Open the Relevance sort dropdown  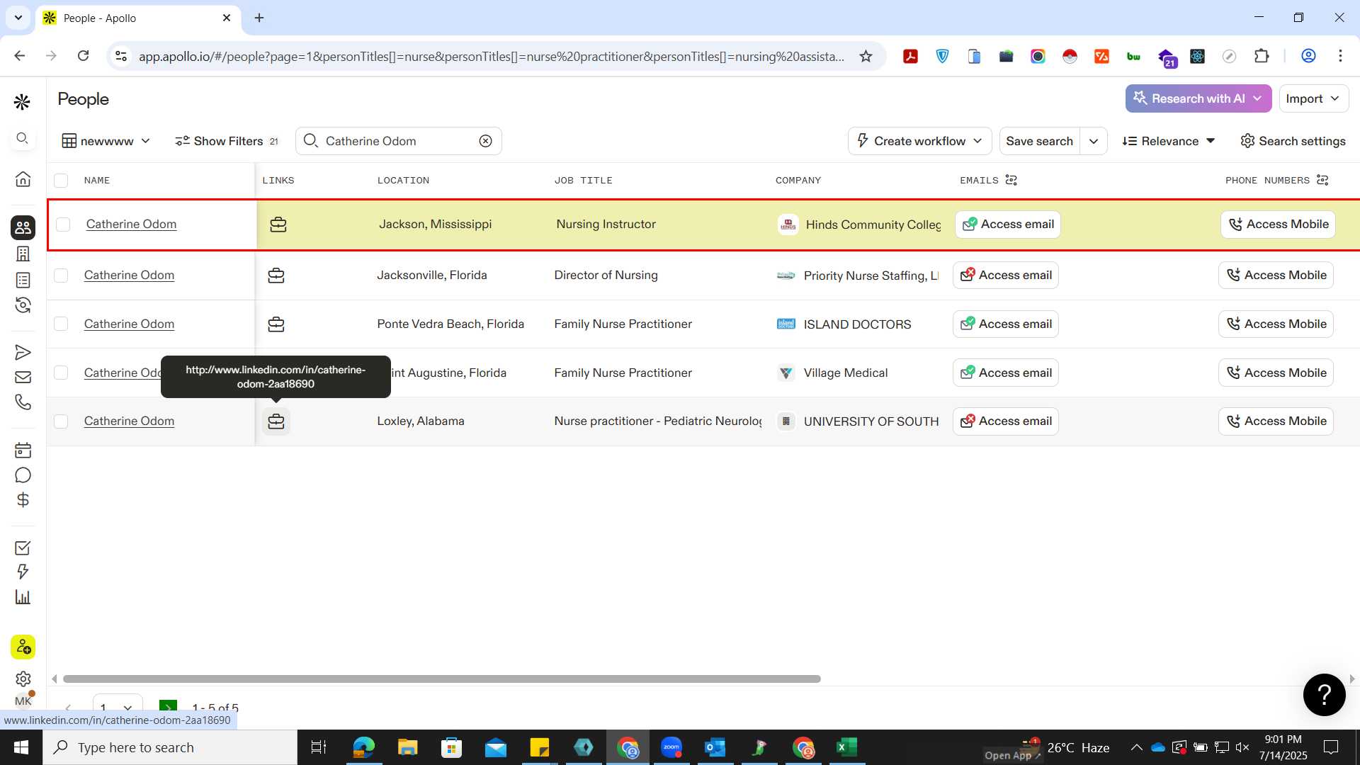click(x=1169, y=141)
